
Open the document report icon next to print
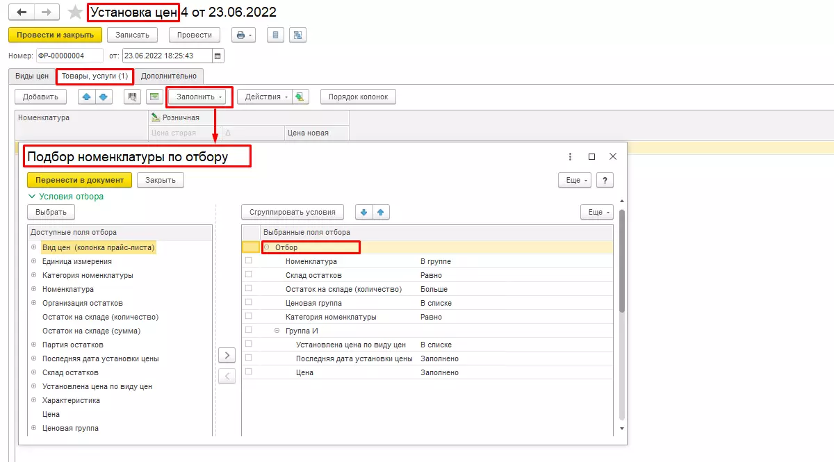pyautogui.click(x=275, y=35)
